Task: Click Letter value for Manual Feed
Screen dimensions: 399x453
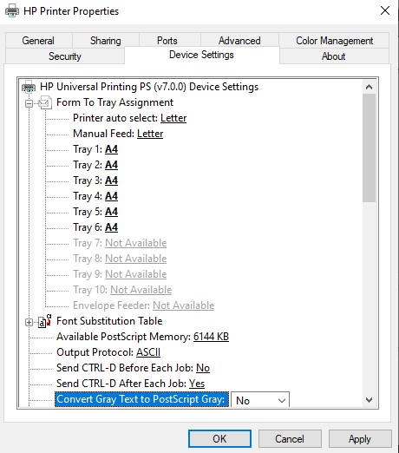Action: pos(150,134)
